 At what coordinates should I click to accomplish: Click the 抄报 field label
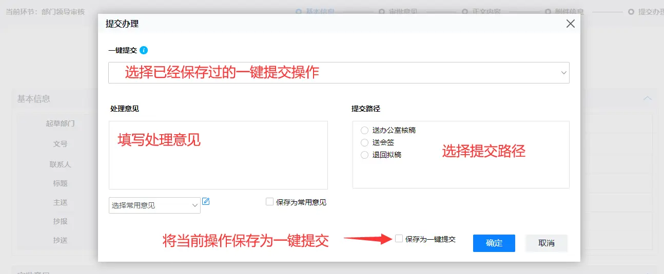[61, 221]
